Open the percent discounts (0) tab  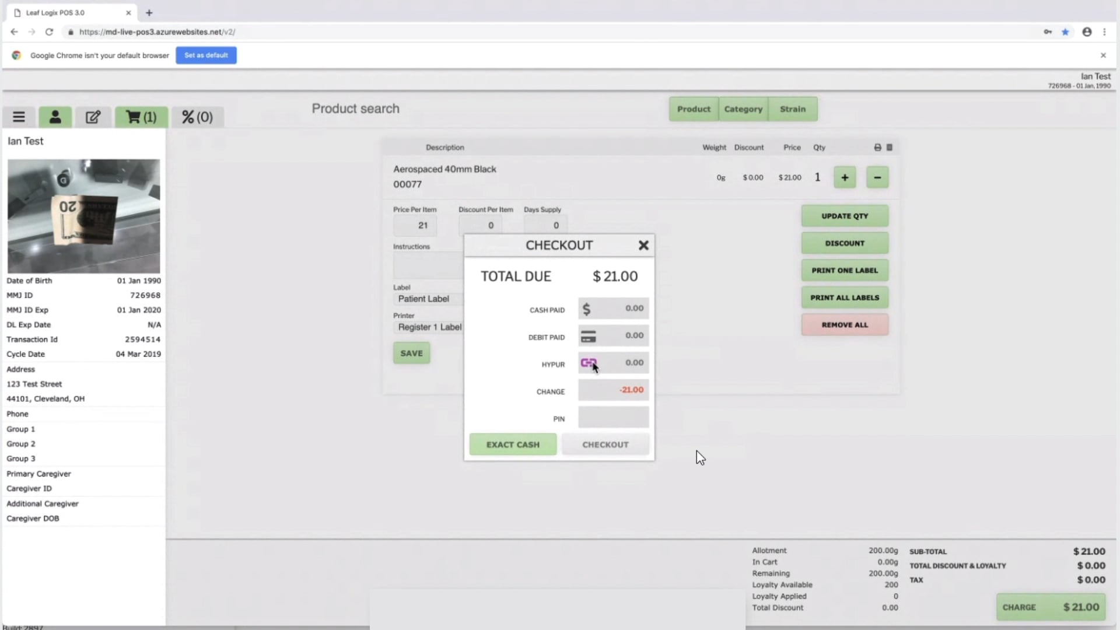point(197,117)
